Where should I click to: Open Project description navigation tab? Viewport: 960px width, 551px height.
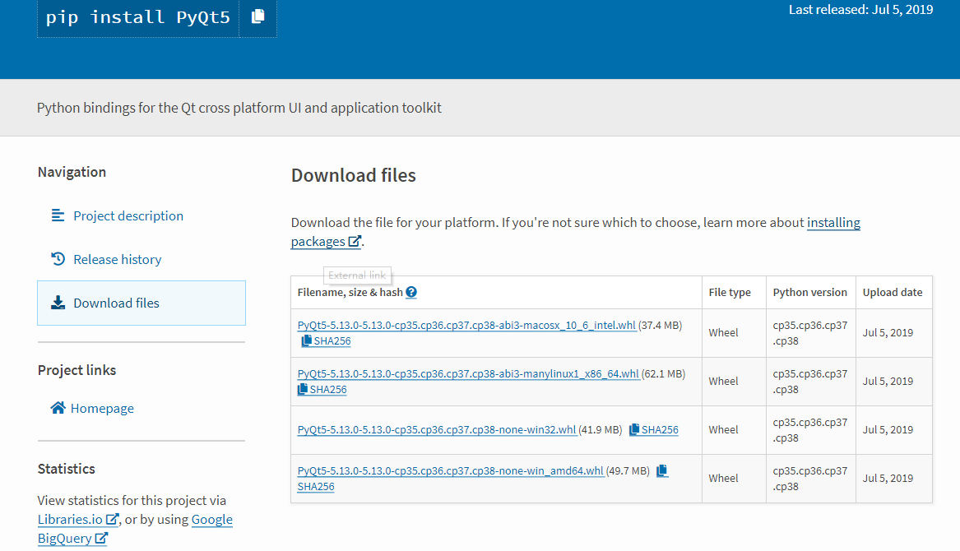(x=141, y=215)
